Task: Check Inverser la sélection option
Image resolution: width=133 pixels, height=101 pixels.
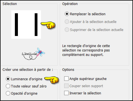Action: tap(66, 93)
